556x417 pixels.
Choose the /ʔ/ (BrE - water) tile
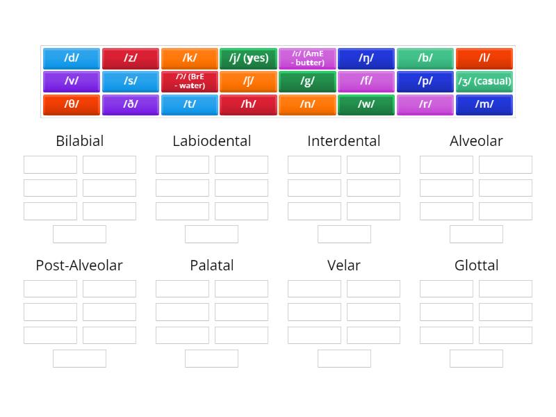tap(190, 81)
